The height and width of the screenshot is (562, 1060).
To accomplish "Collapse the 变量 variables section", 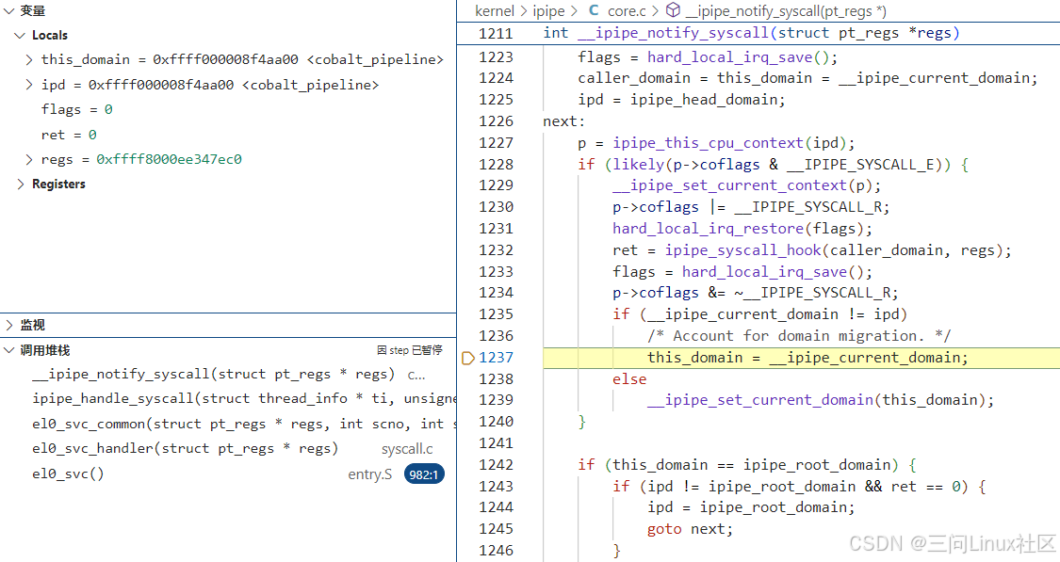I will click(x=8, y=10).
